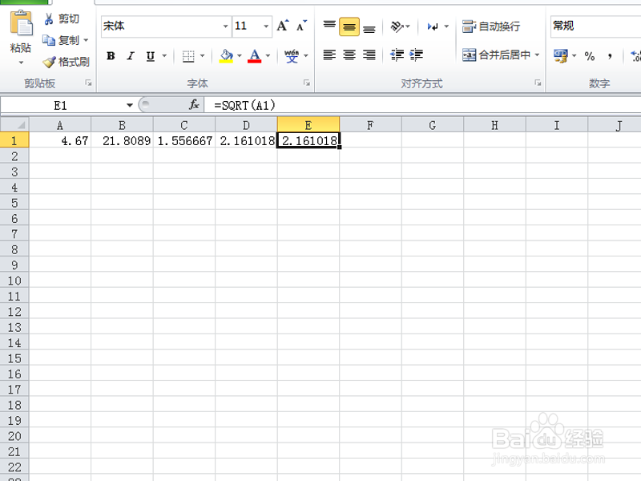The height and width of the screenshot is (481, 641).
Task: Toggle underline formatting
Action: click(151, 55)
